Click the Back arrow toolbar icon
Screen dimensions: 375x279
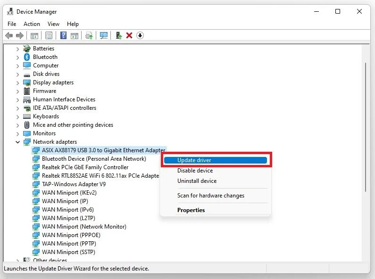click(9, 36)
